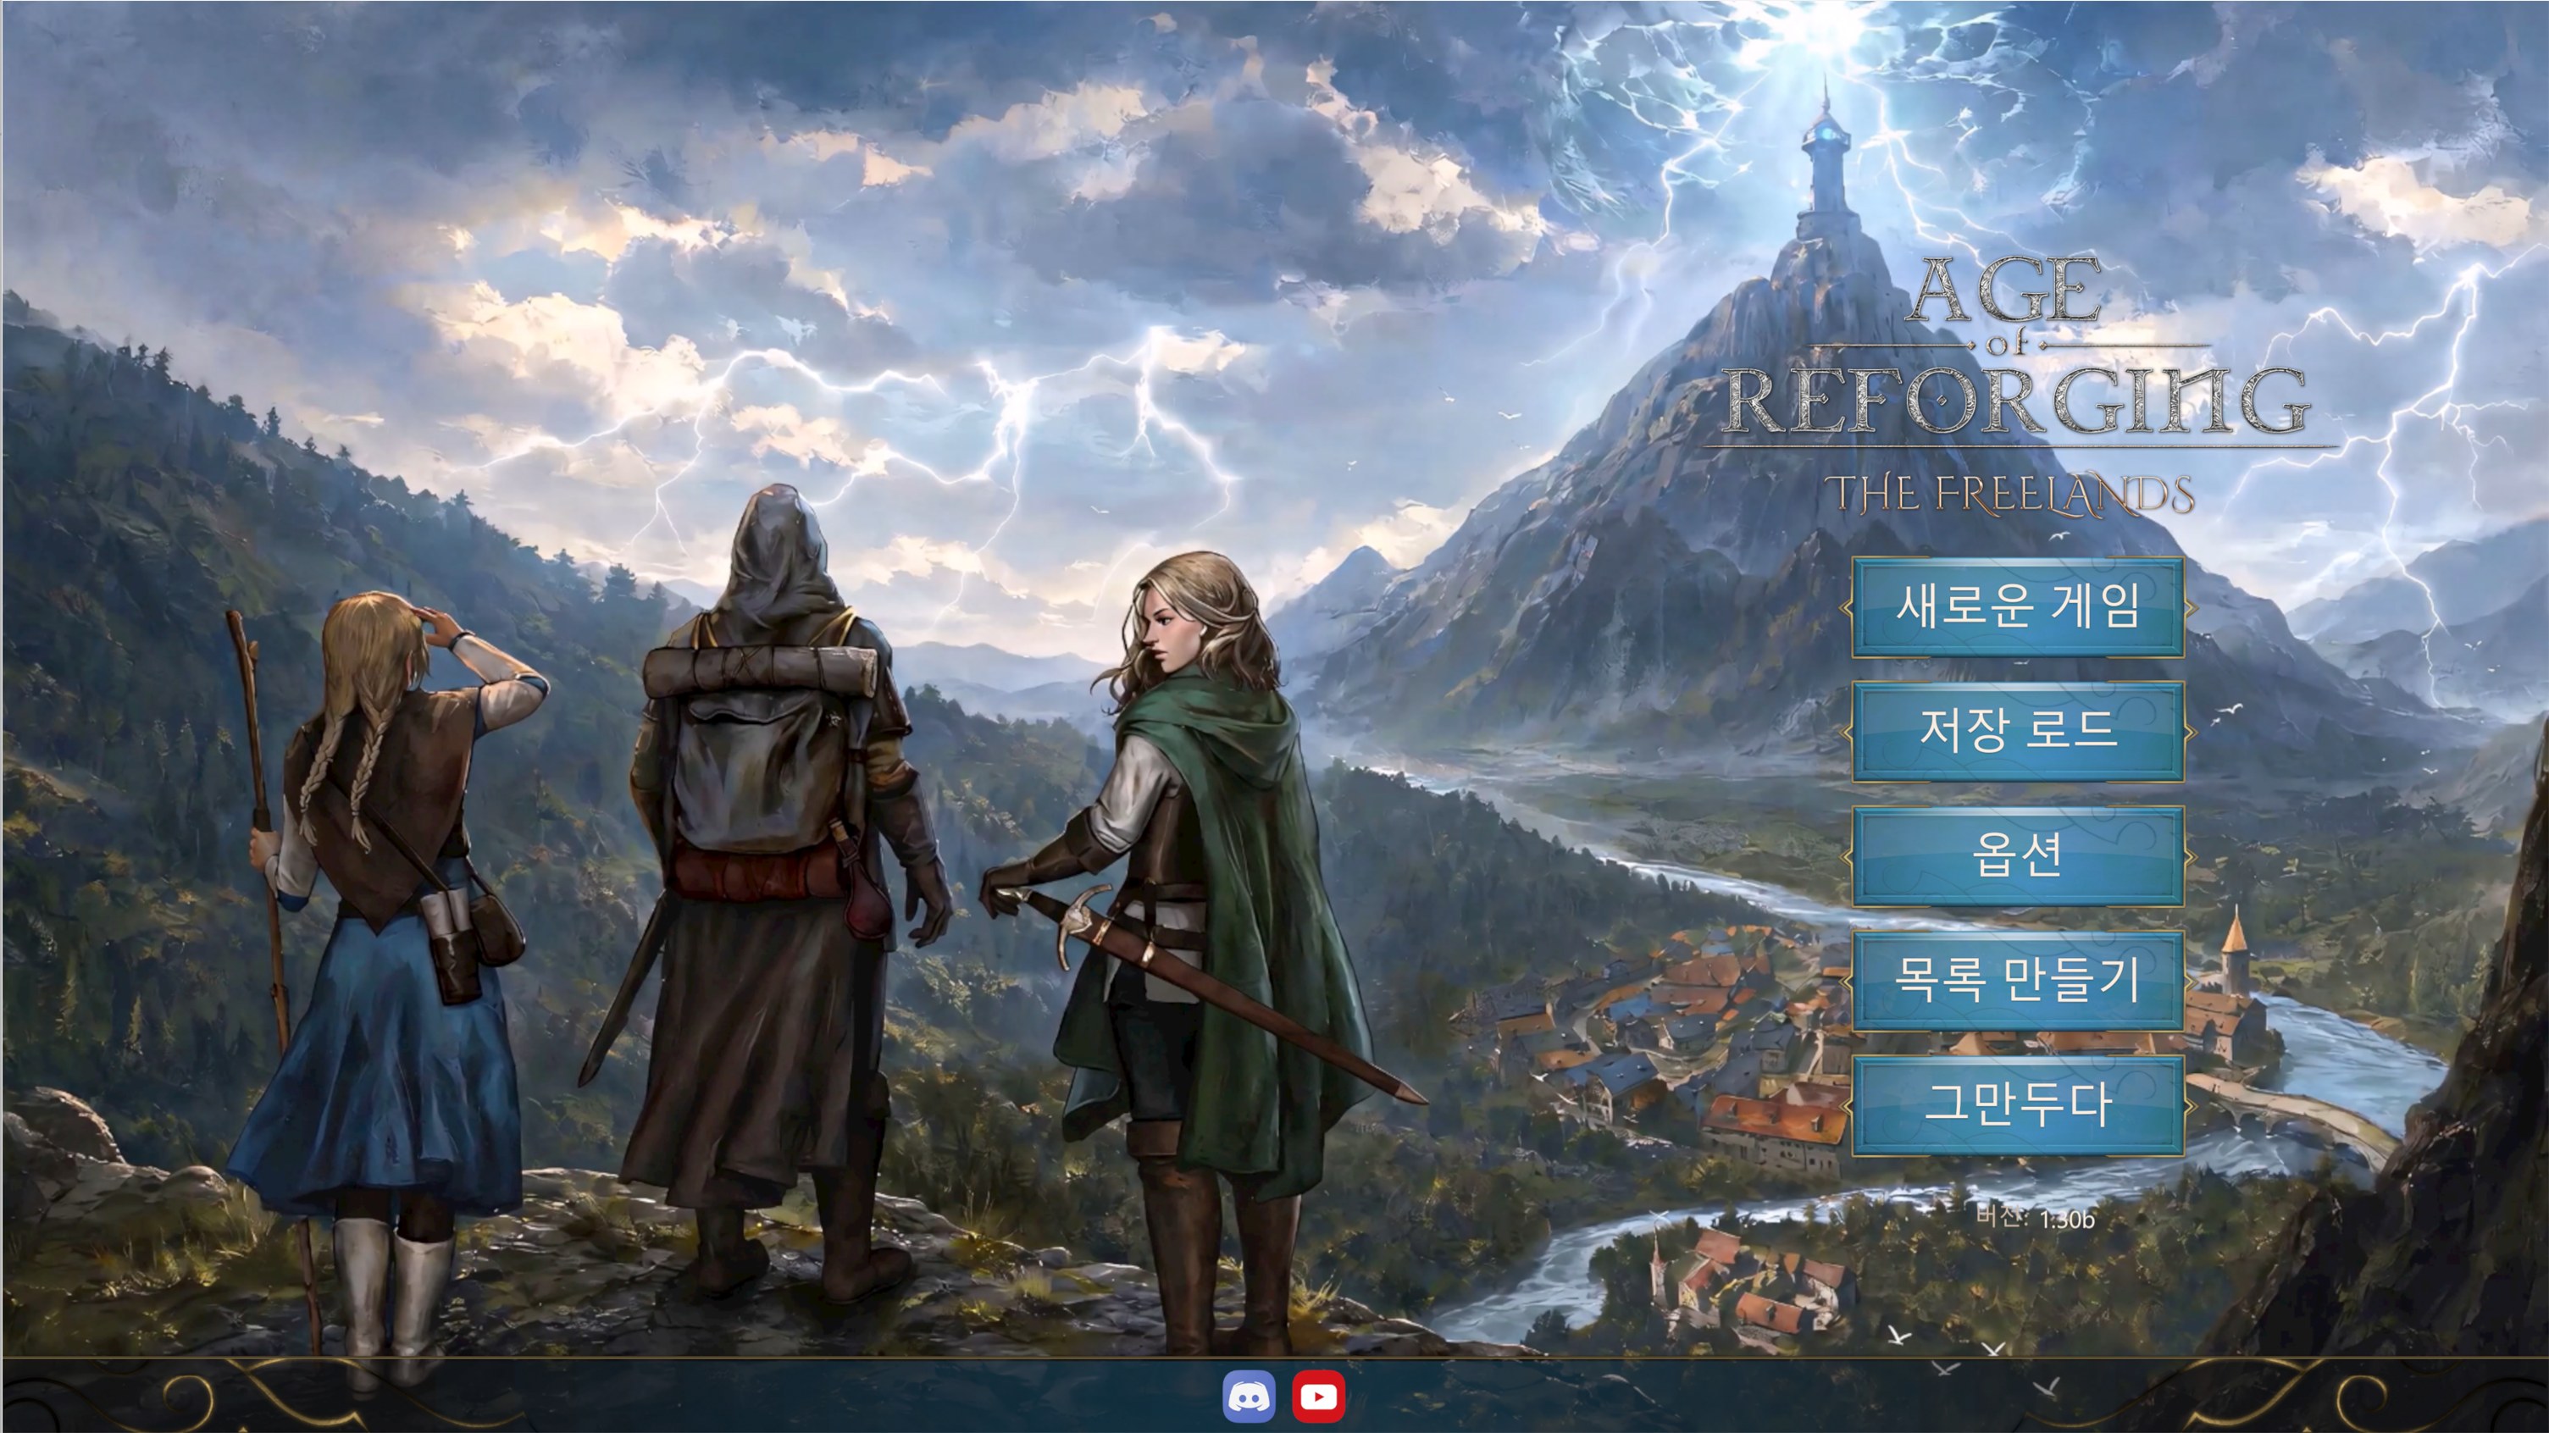This screenshot has width=2549, height=1433.
Task: Open the YouTube link icon
Action: [x=1318, y=1397]
